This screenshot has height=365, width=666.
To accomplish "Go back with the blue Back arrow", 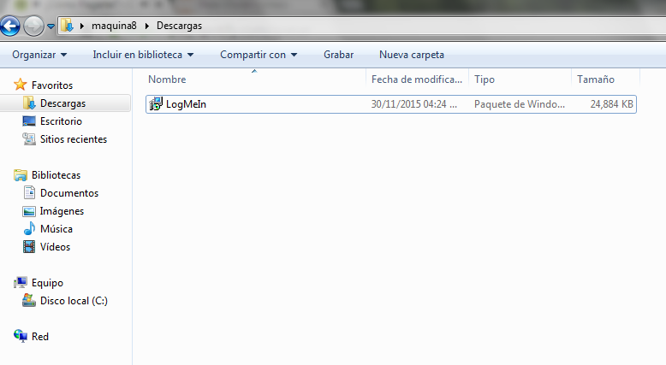I will point(9,26).
